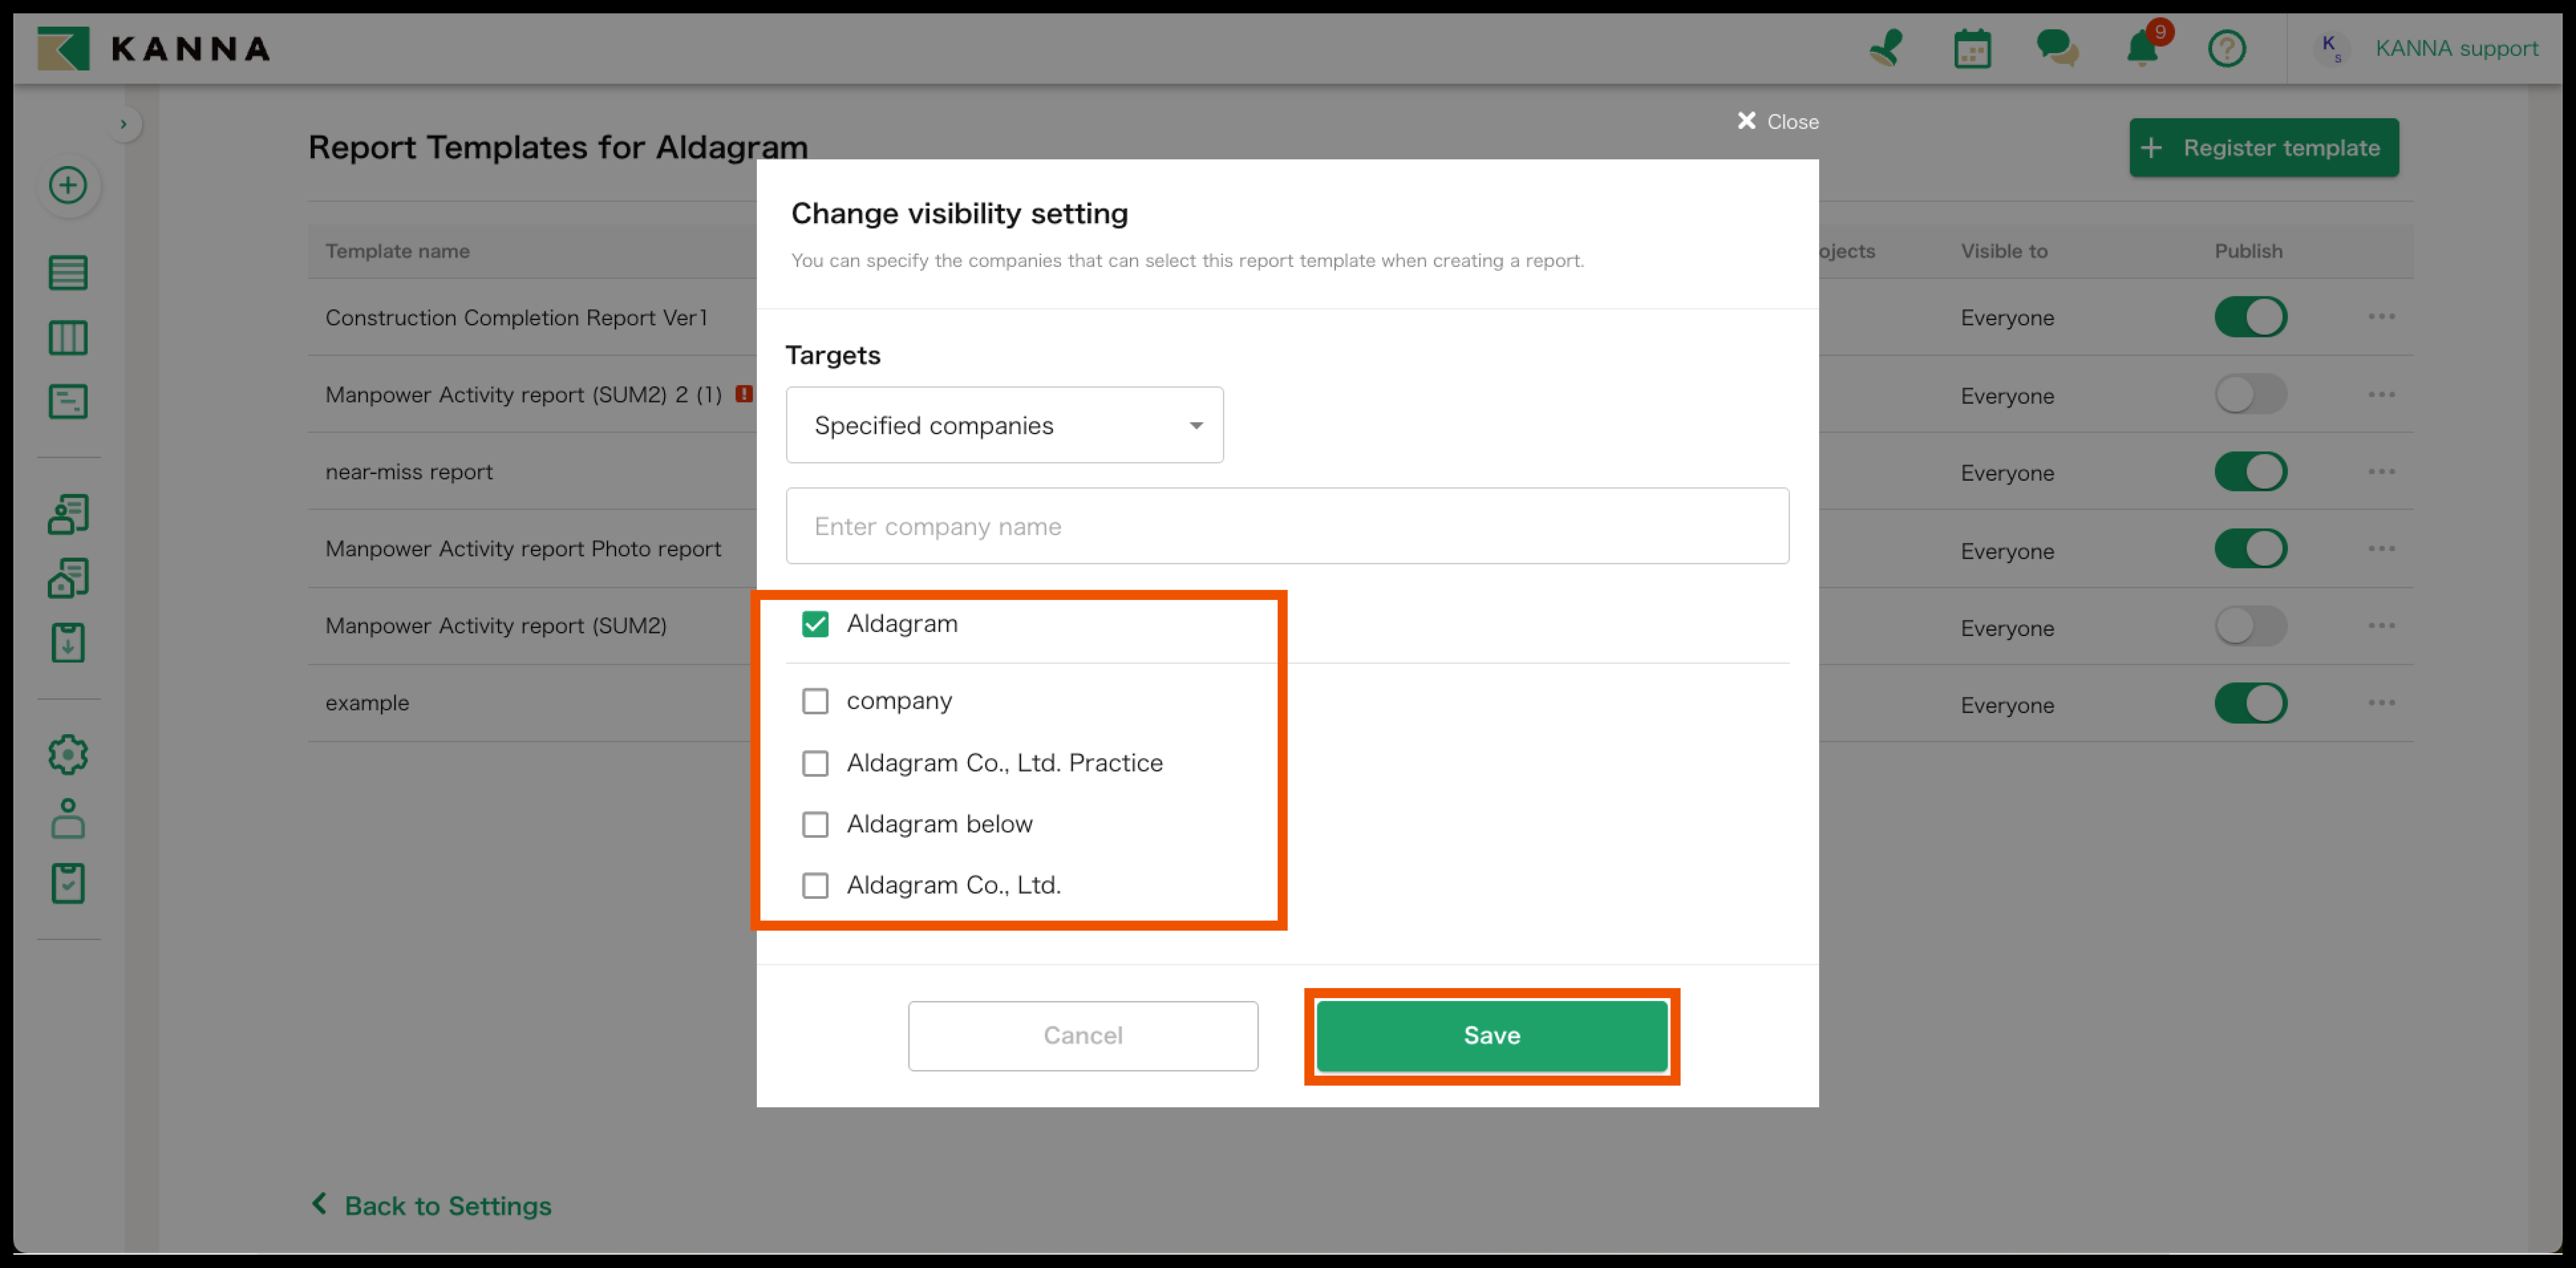Open more options for example template

point(2381,703)
